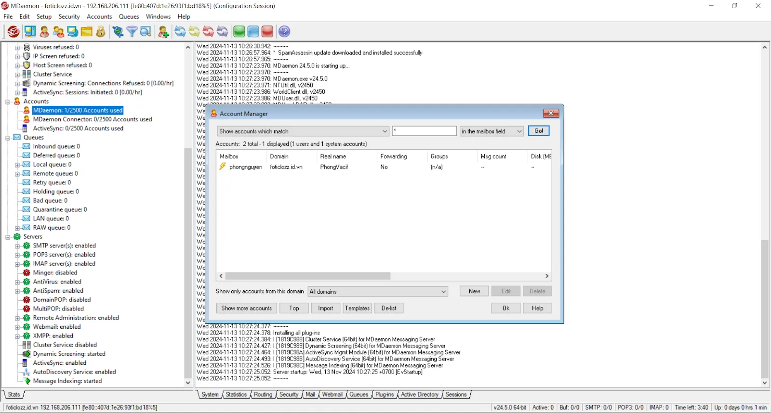Click the red circular arrows toolbar icon
The height and width of the screenshot is (413, 771).
coord(208,32)
